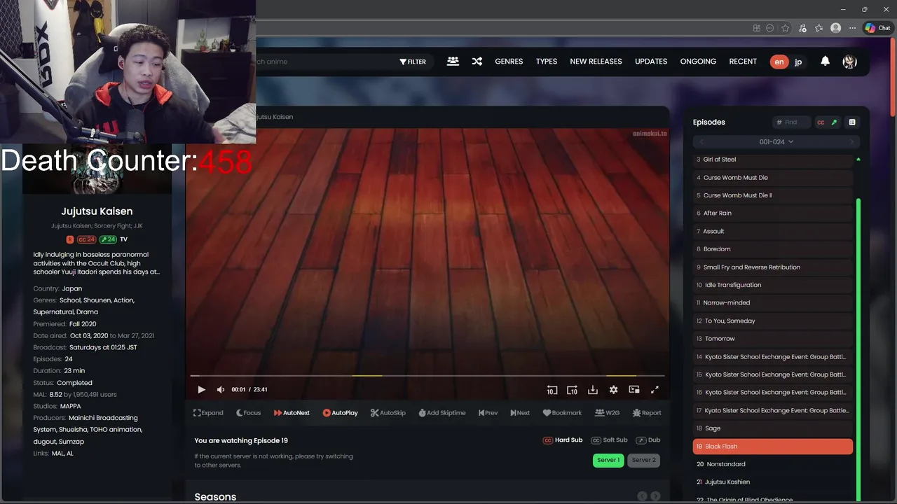Open the browser favorites list icon

pyautogui.click(x=819, y=28)
